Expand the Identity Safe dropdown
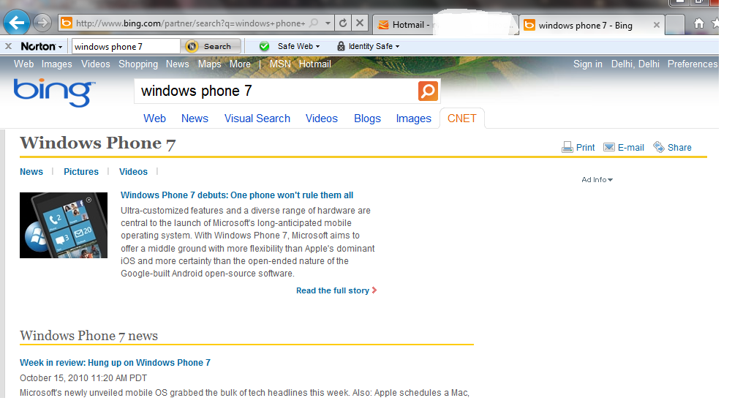The image size is (743, 406). click(x=374, y=46)
